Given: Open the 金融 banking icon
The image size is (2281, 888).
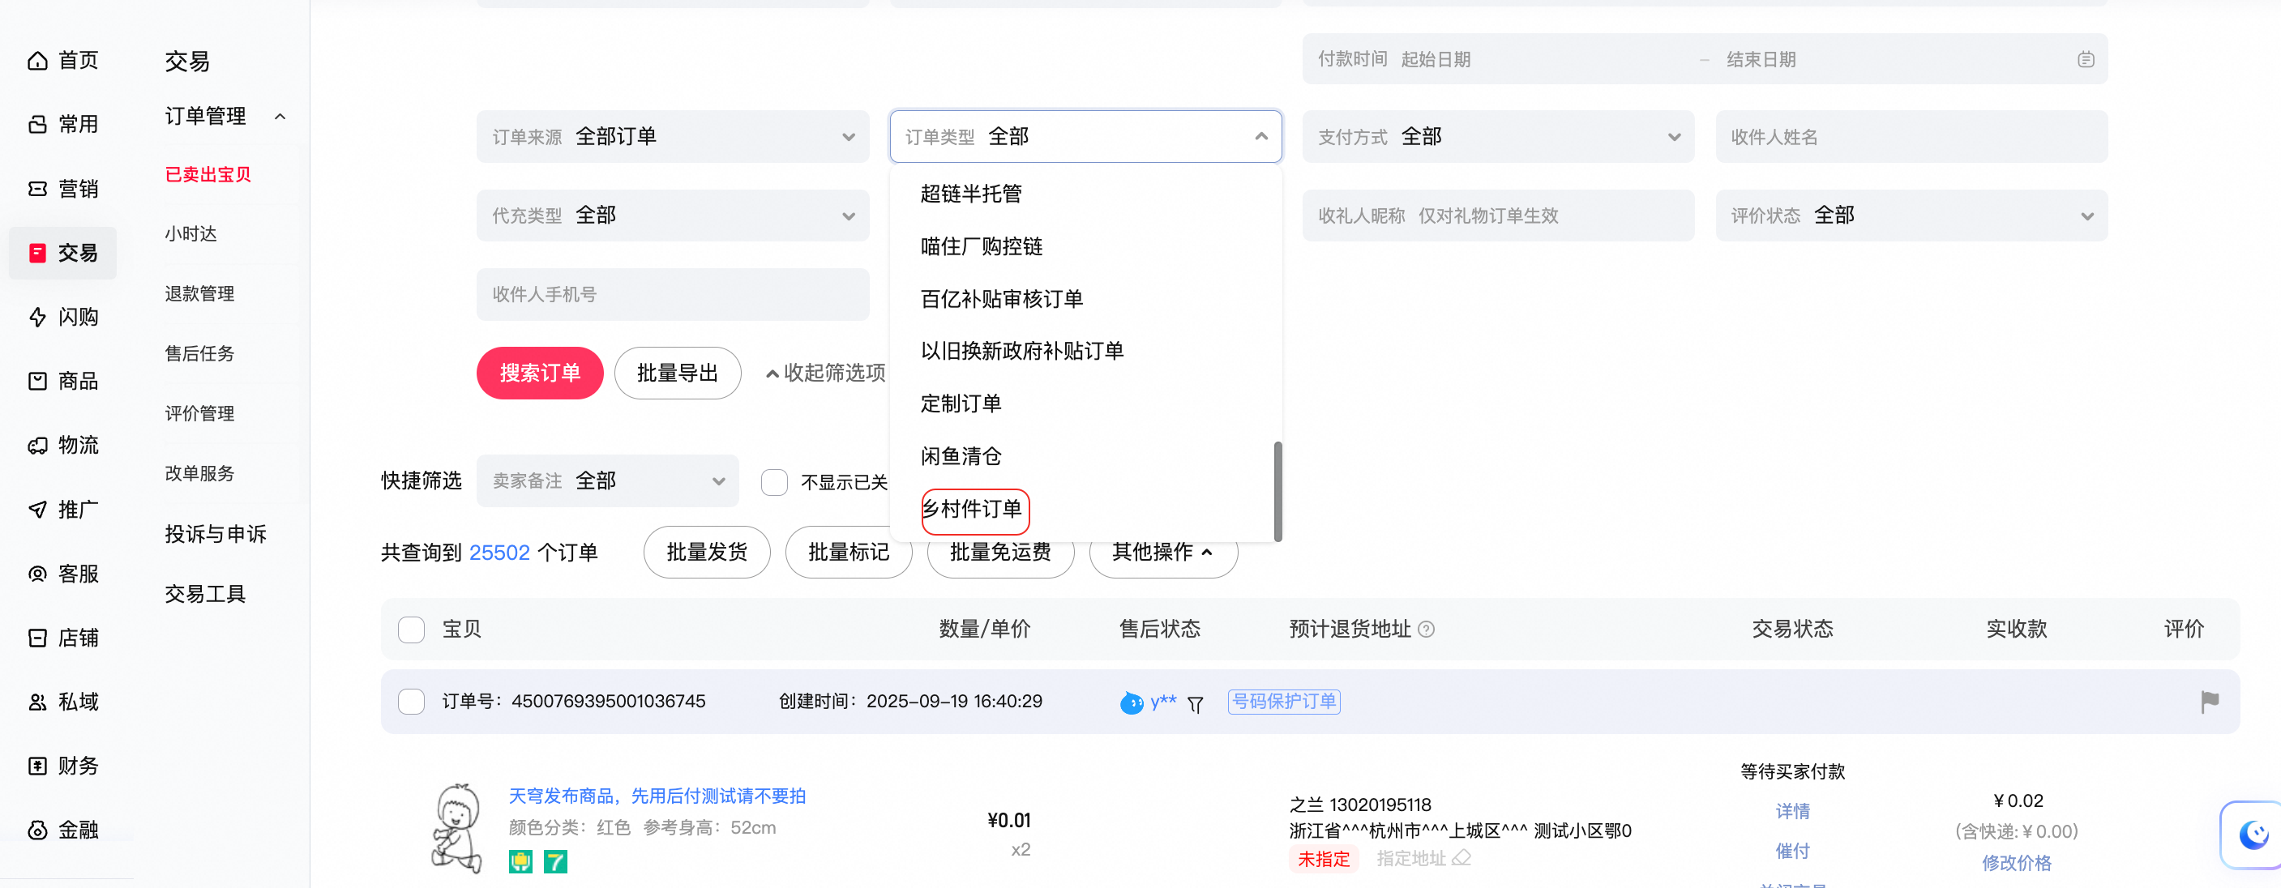Looking at the screenshot, I should [37, 830].
